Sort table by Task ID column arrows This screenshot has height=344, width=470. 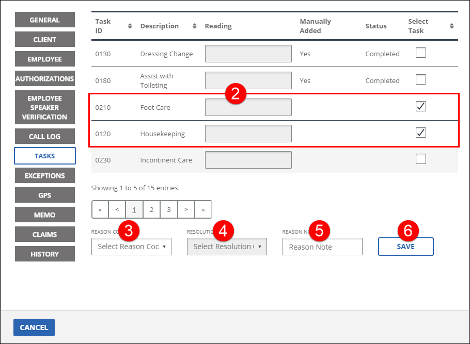(130, 26)
